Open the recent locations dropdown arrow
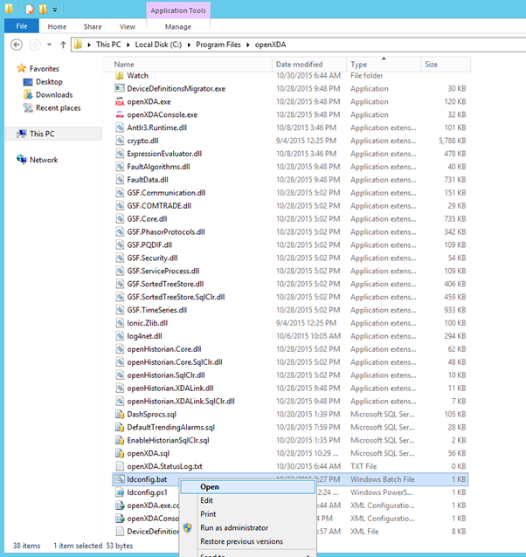Viewport: 526px width, 557px height. pos(50,45)
